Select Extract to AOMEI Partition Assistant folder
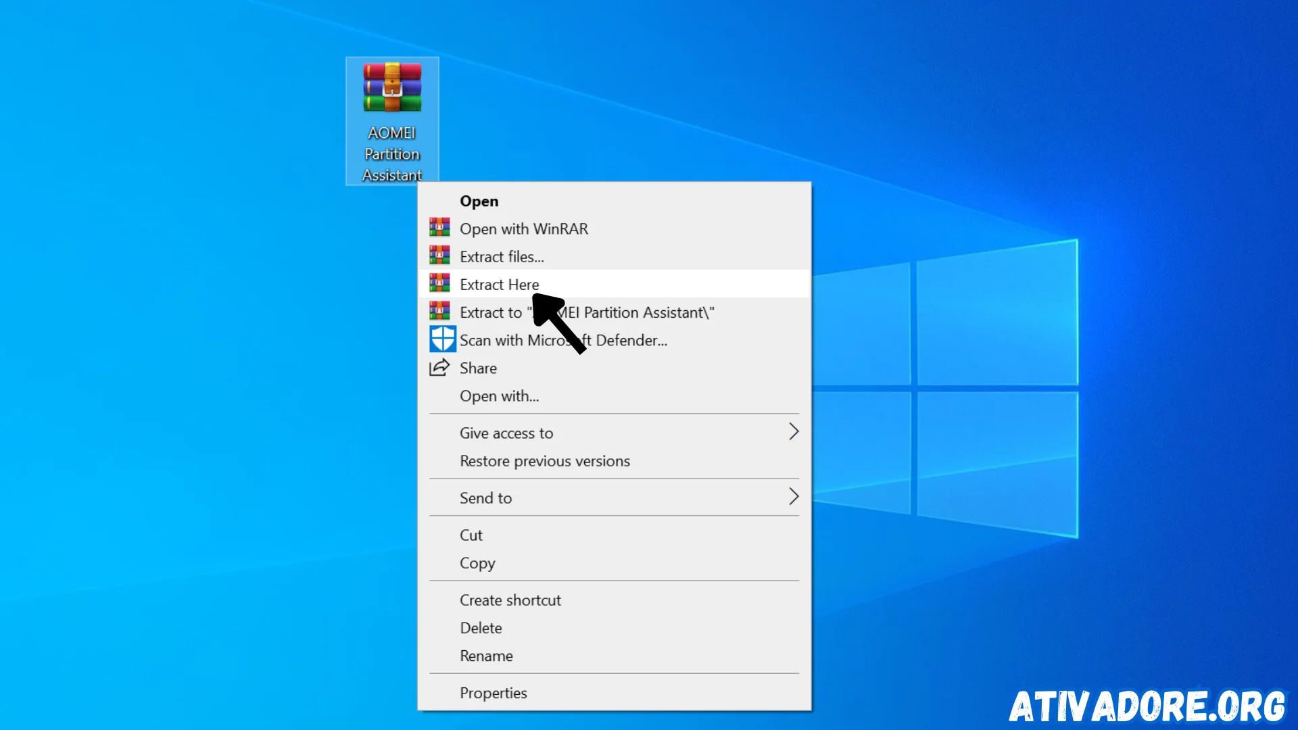This screenshot has width=1298, height=730. coord(587,312)
